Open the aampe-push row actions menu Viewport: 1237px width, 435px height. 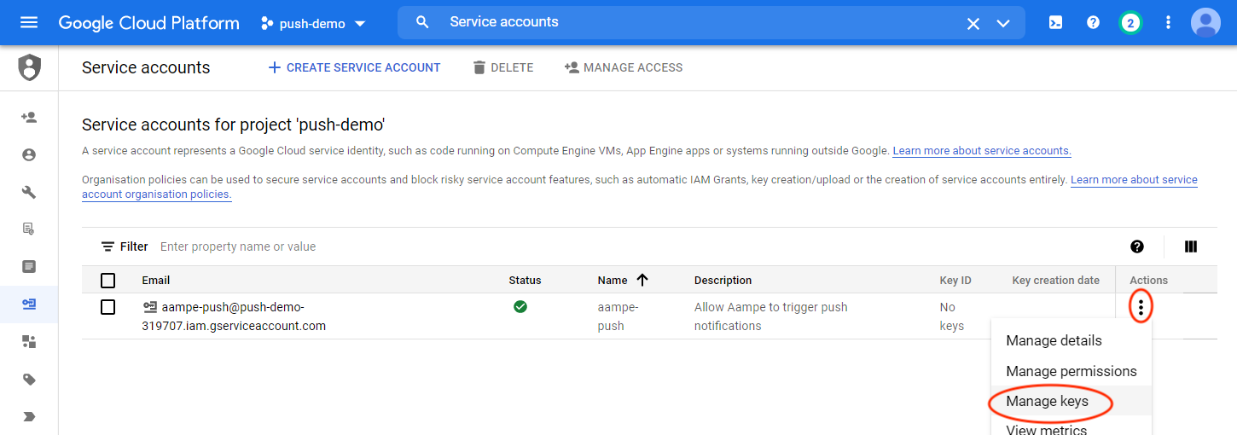[1141, 307]
